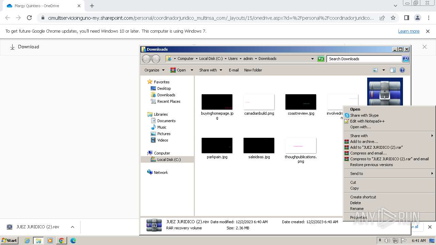Viewport: 436px width, 245px height.
Task: Click Windows Start button
Action: click(x=10, y=240)
